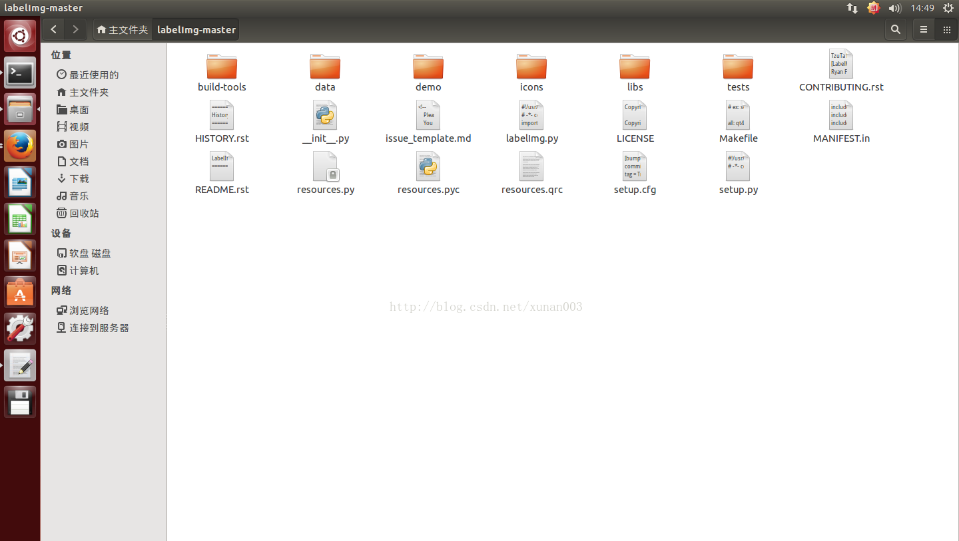The image size is (959, 541).
Task: Click the floppy disk launcher icon
Action: click(x=20, y=402)
